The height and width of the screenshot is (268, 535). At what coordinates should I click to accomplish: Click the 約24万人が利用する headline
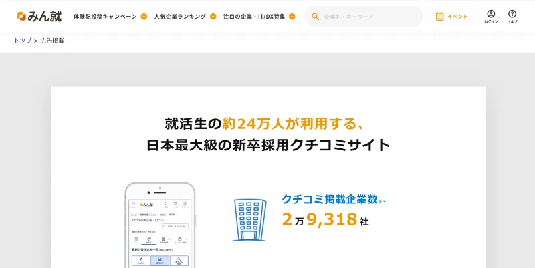(x=294, y=124)
